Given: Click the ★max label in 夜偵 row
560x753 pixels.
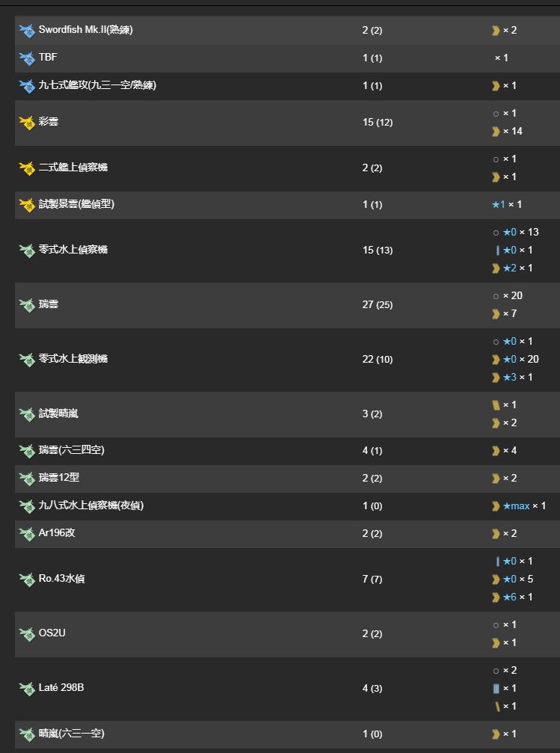Looking at the screenshot, I should coord(517,505).
